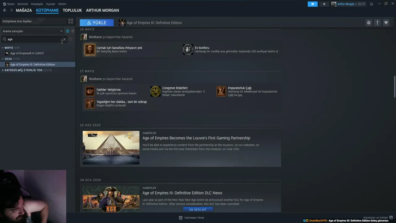Open the Definitive Edition DLC News headline

(182, 193)
